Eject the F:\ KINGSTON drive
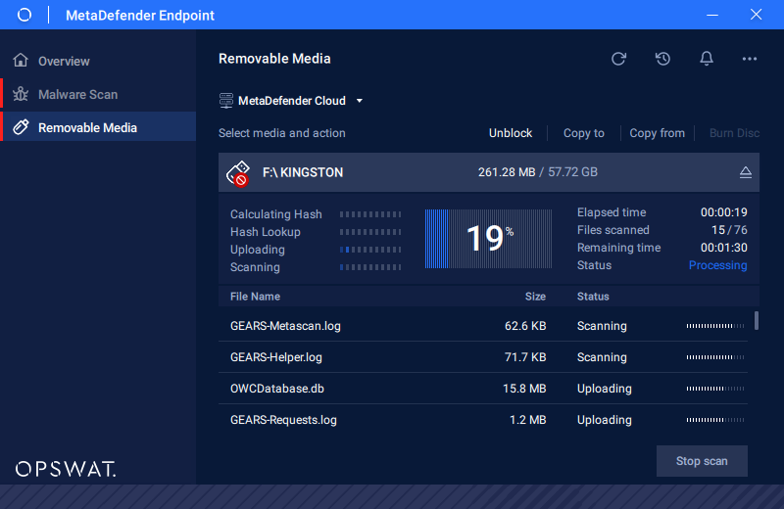Screen dimensions: 784x509 (x=745, y=172)
